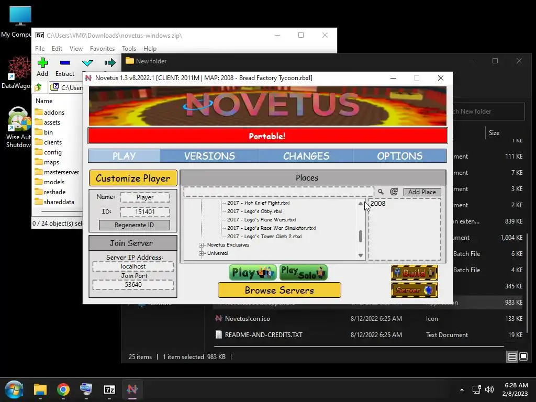Refresh the places list with the reload icon
This screenshot has height=402, width=536.
[394, 192]
